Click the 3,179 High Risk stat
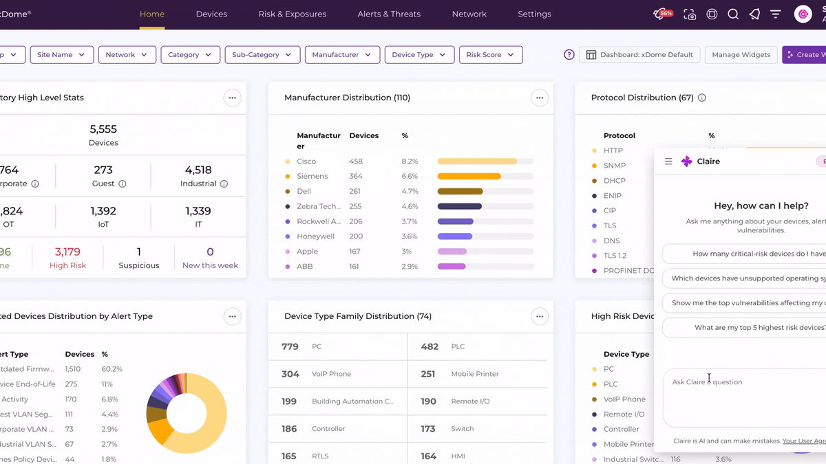 point(67,258)
